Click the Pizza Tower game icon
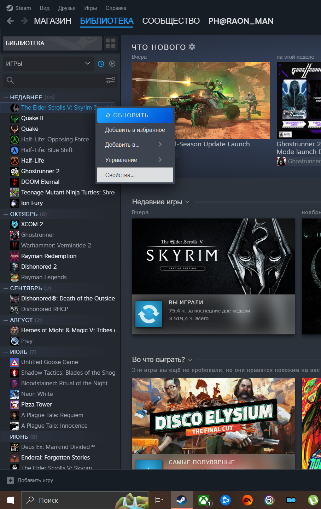Image resolution: width=321 pixels, height=509 pixels. click(14, 404)
